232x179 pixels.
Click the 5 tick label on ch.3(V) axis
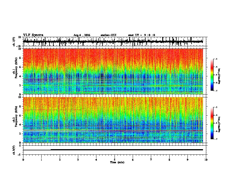coord(20,146)
